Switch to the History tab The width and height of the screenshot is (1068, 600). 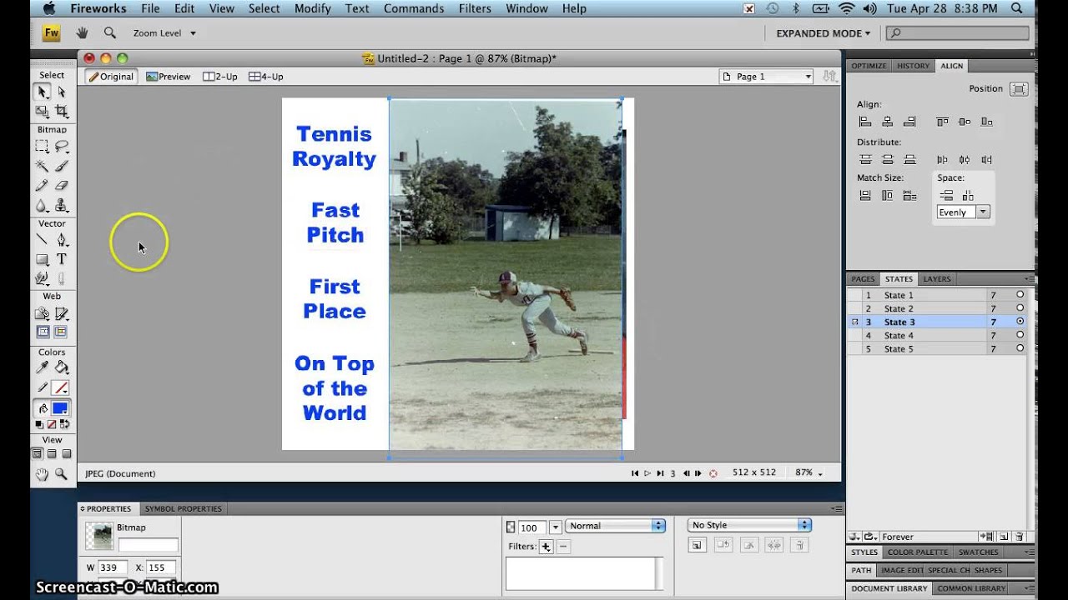coord(913,66)
